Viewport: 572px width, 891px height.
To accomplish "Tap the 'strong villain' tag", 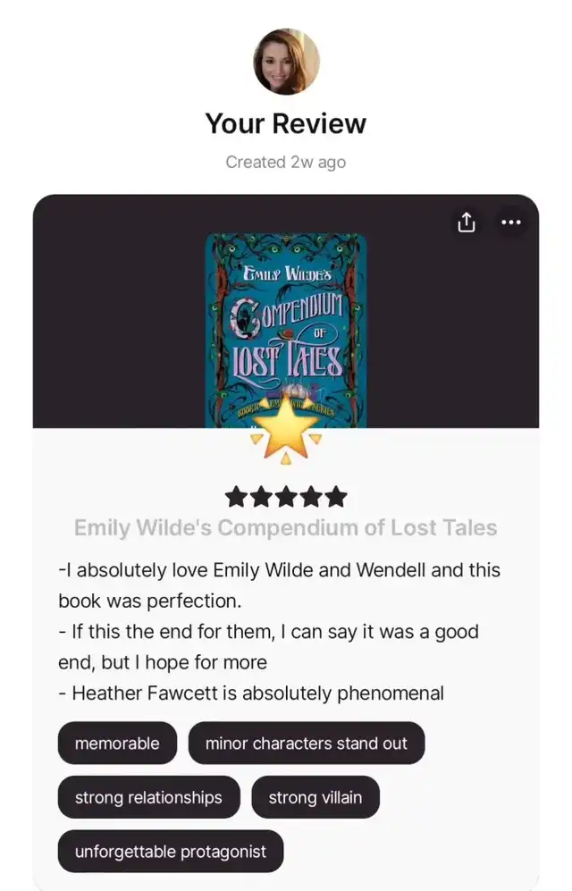I will pos(315,797).
